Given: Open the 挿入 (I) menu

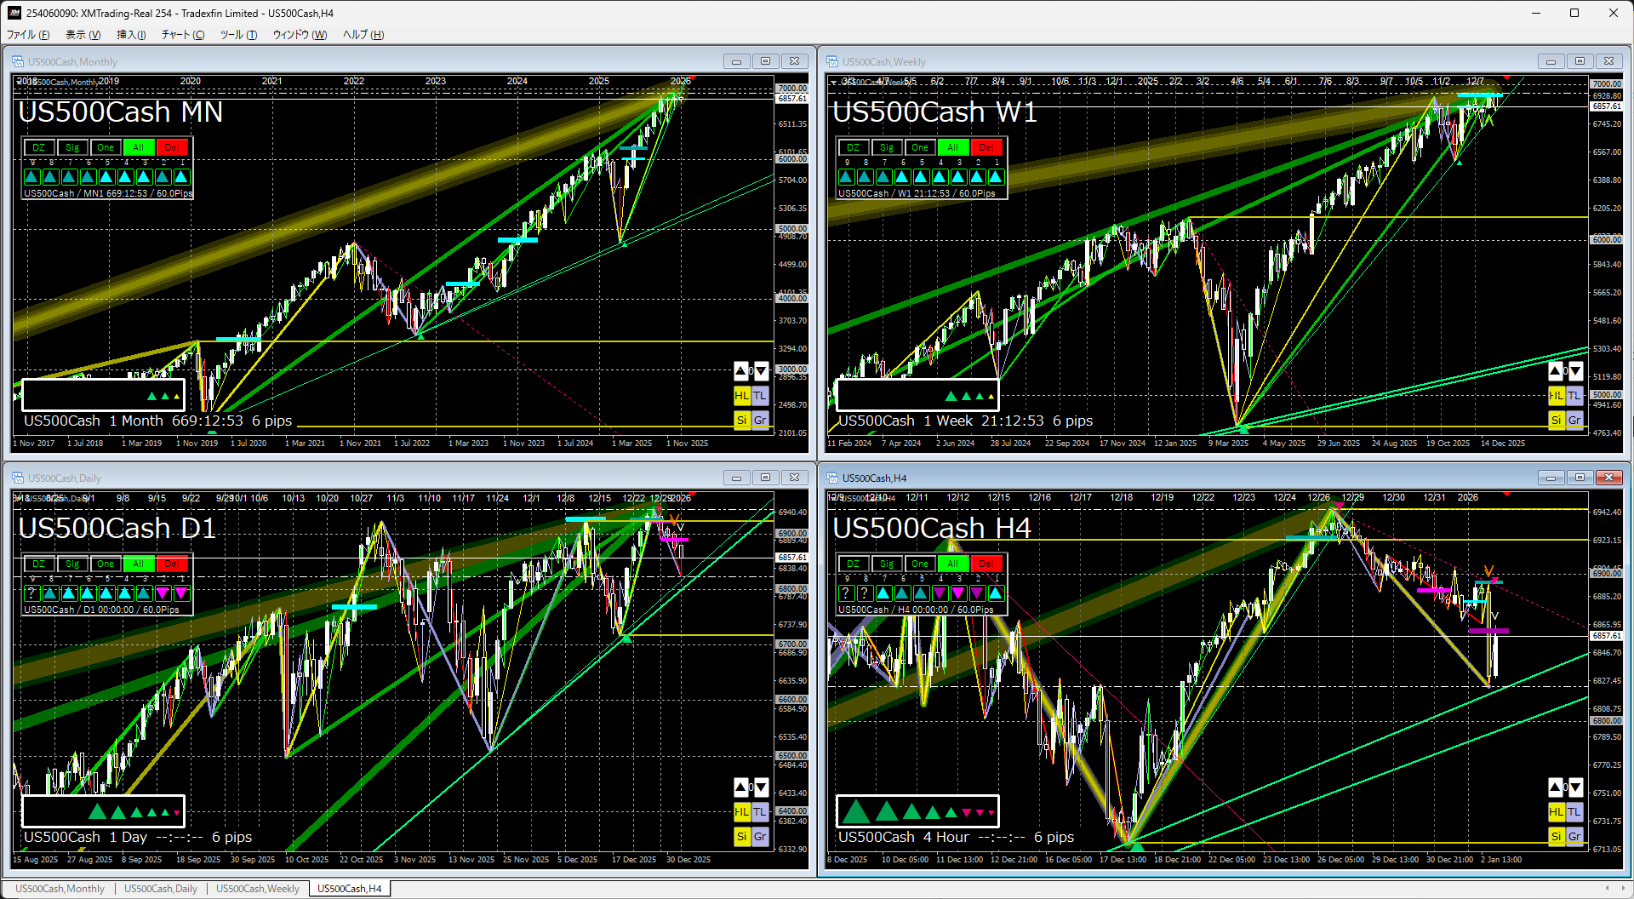Looking at the screenshot, I should 131,35.
